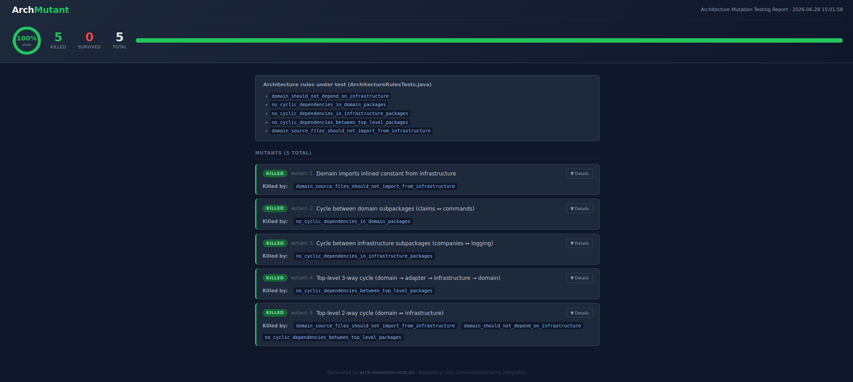Click footer text arch-mutation-test.sh
This screenshot has width=853, height=382.
[x=386, y=373]
